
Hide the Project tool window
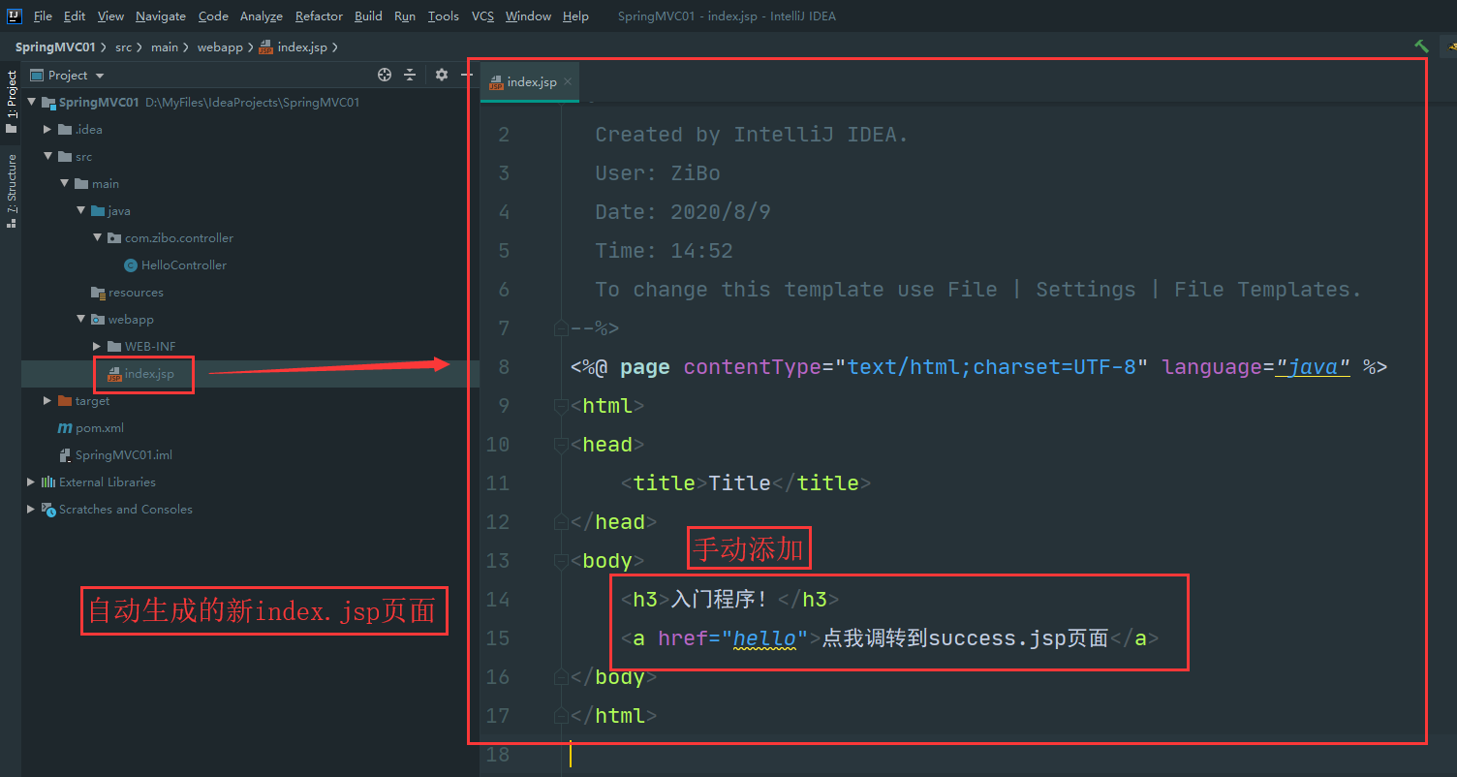[x=466, y=75]
